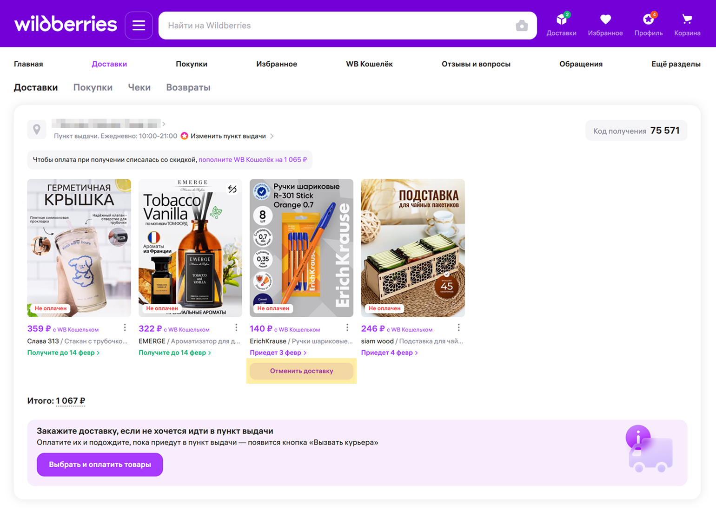Click the camera photo search icon
The width and height of the screenshot is (716, 530).
pyautogui.click(x=522, y=26)
